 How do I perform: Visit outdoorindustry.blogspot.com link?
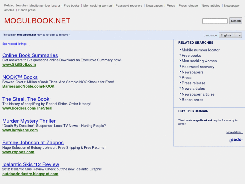coord(30,174)
